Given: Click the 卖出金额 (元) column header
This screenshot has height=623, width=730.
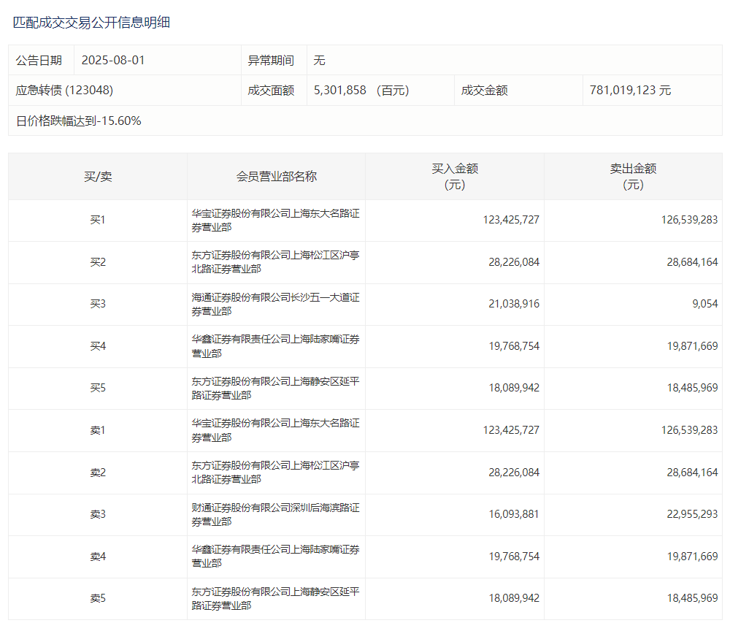Looking at the screenshot, I should (x=633, y=177).
